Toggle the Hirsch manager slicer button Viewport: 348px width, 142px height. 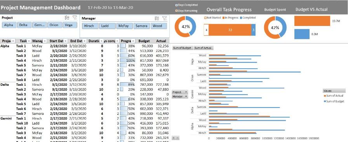coord(89,26)
